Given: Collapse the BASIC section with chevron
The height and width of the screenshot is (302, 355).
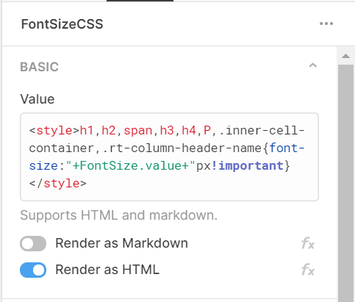Looking at the screenshot, I should [312, 65].
